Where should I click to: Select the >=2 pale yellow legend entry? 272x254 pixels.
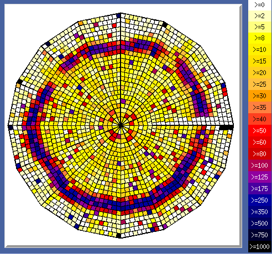tap(260, 16)
